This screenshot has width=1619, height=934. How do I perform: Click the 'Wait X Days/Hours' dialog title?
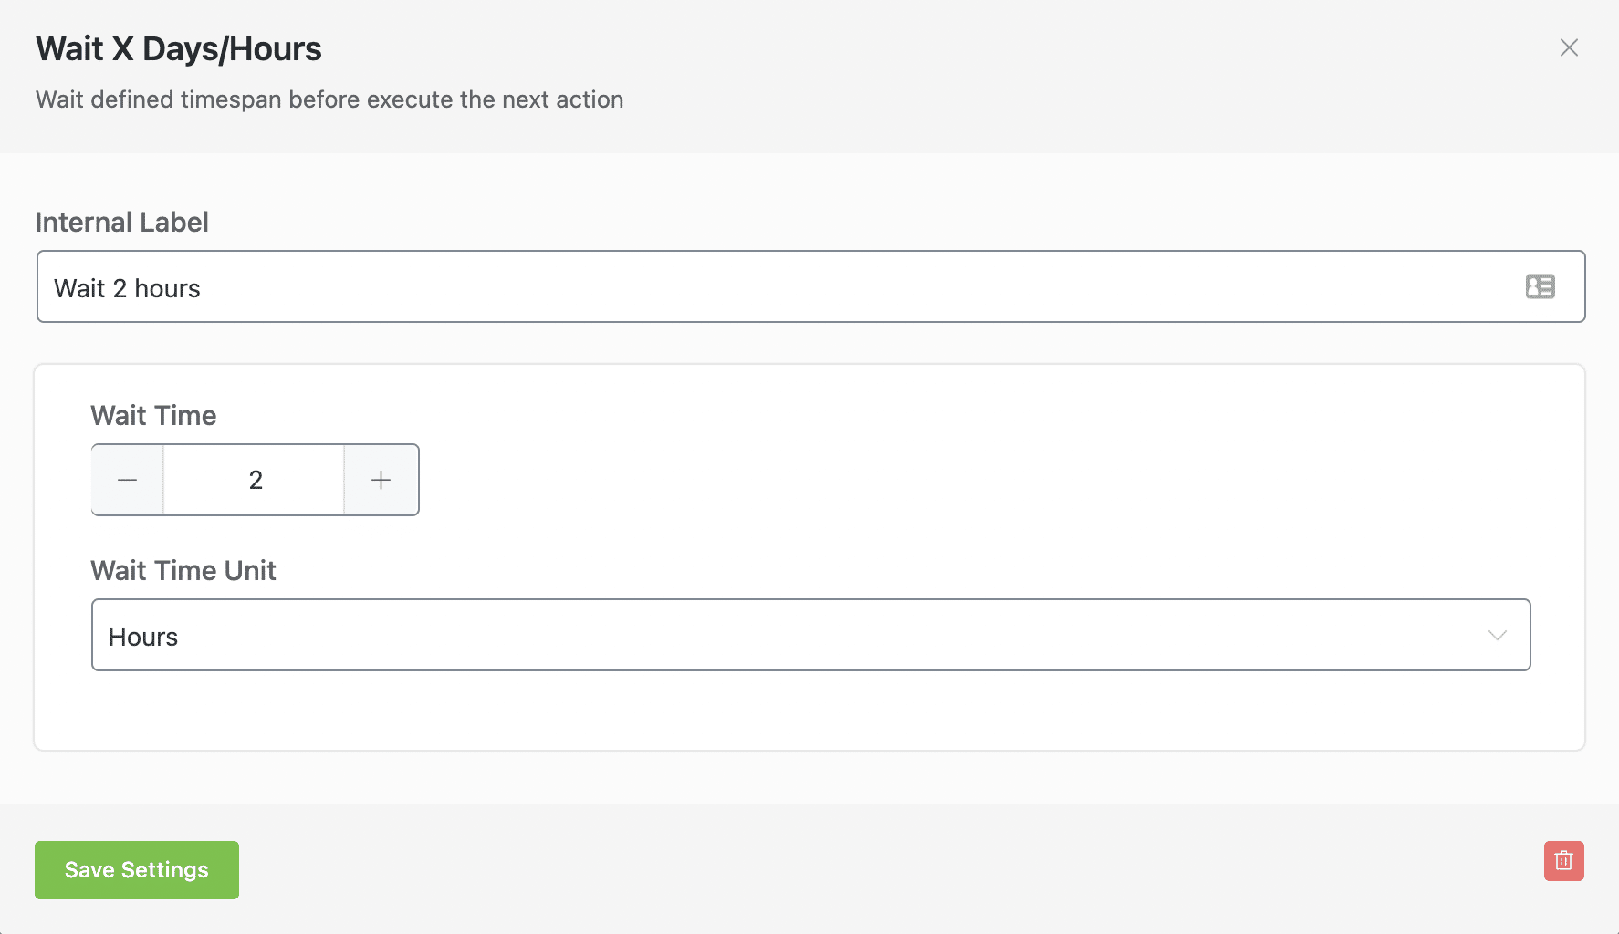coord(179,49)
